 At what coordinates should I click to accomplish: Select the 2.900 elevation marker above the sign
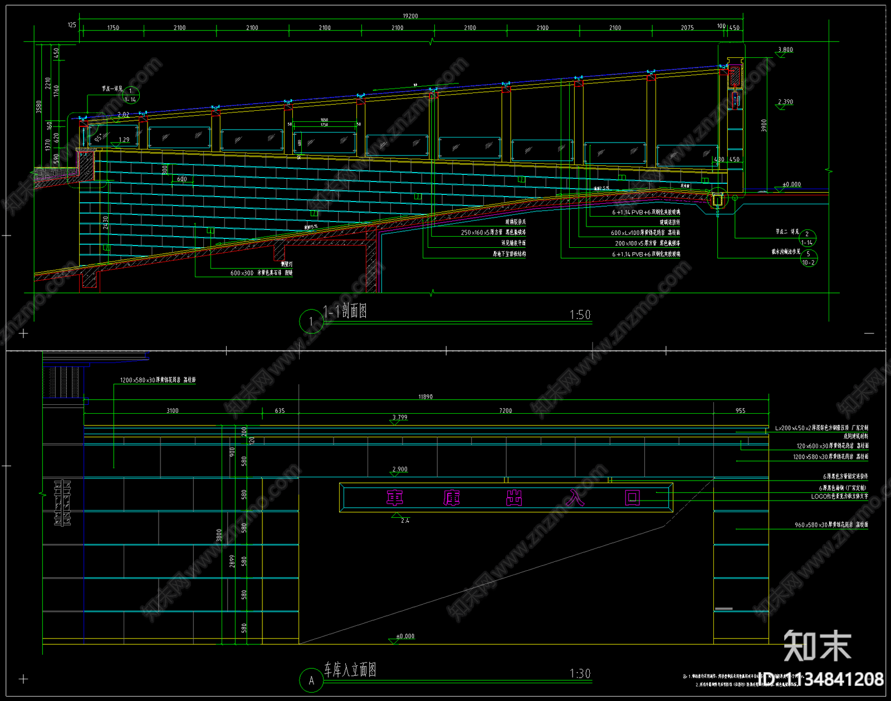click(x=400, y=469)
